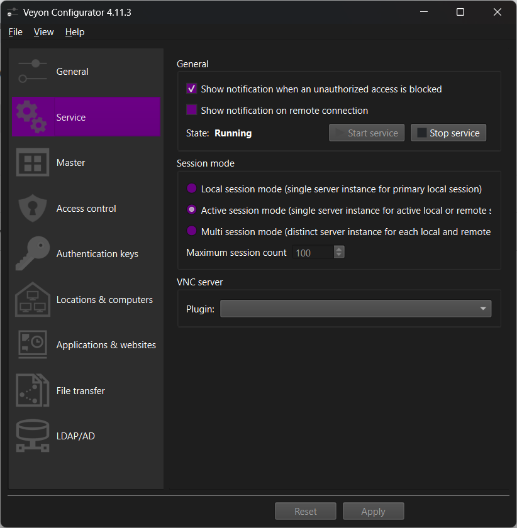Open the Help menu
Image resolution: width=517 pixels, height=528 pixels.
click(x=75, y=32)
